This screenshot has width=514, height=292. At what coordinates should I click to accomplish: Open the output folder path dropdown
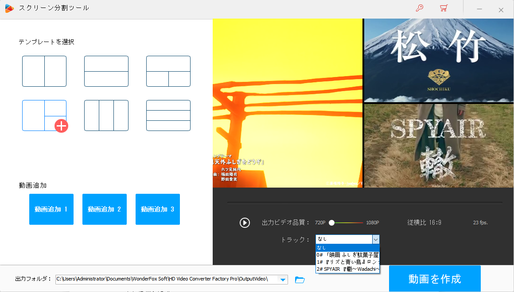pos(282,280)
